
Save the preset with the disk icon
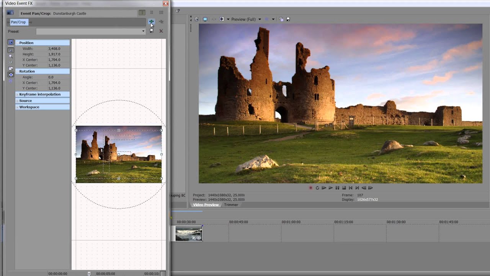click(152, 31)
